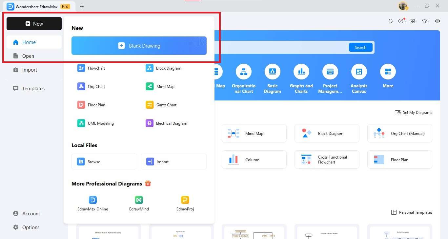The height and width of the screenshot is (239, 448).
Task: Create a new Flowchart
Action: tap(96, 68)
